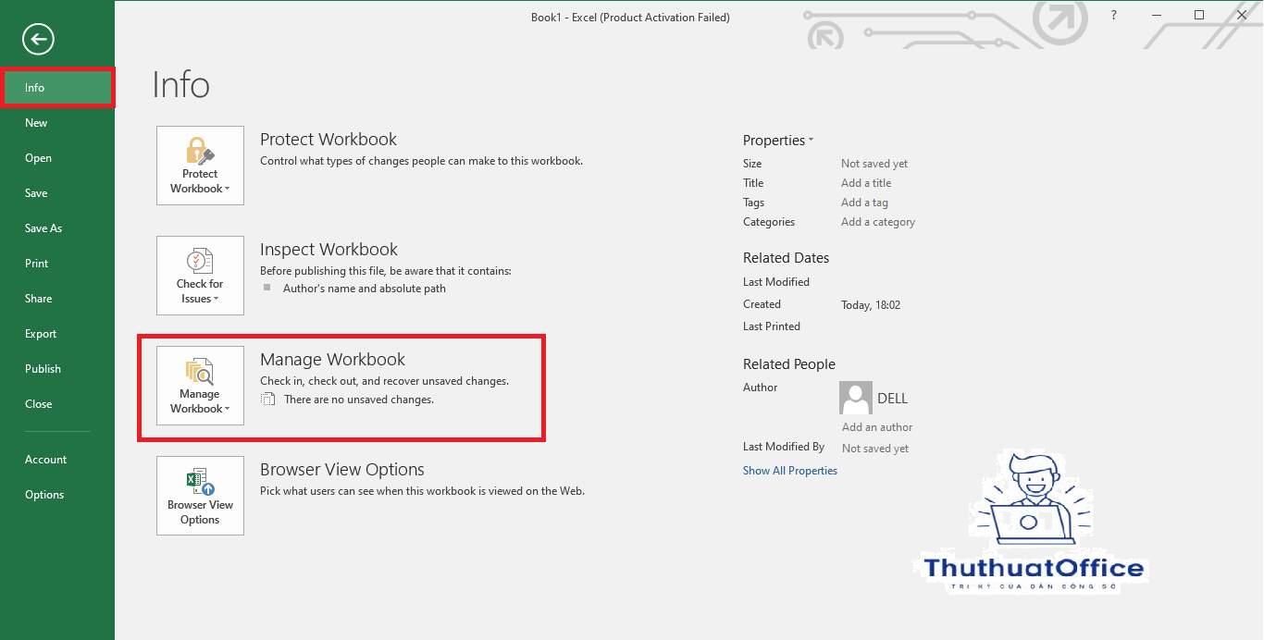Viewport: 1264px width, 640px height.
Task: Maximize the Excel window
Action: click(1199, 15)
